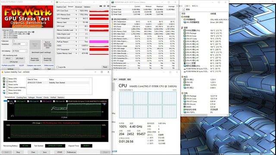
Task: Click the CPU Package power icon
Action: 185,96
